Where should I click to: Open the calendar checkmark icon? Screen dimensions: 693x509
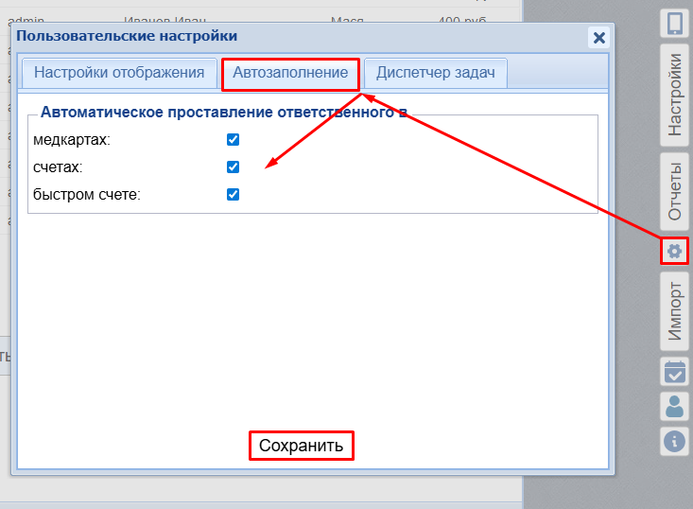pyautogui.click(x=674, y=372)
